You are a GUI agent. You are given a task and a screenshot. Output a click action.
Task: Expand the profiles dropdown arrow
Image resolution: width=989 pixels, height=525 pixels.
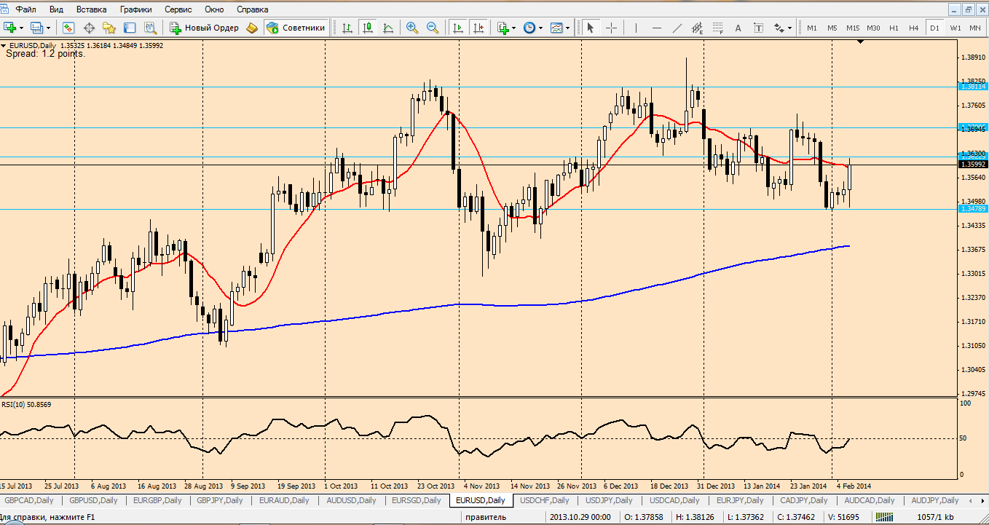pos(49,28)
